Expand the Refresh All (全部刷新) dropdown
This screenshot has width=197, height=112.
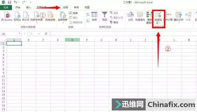point(63,23)
